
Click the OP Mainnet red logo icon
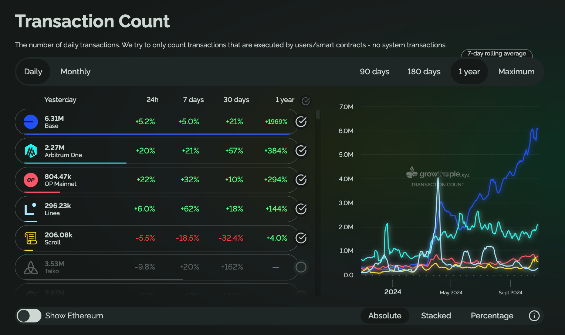click(x=31, y=180)
